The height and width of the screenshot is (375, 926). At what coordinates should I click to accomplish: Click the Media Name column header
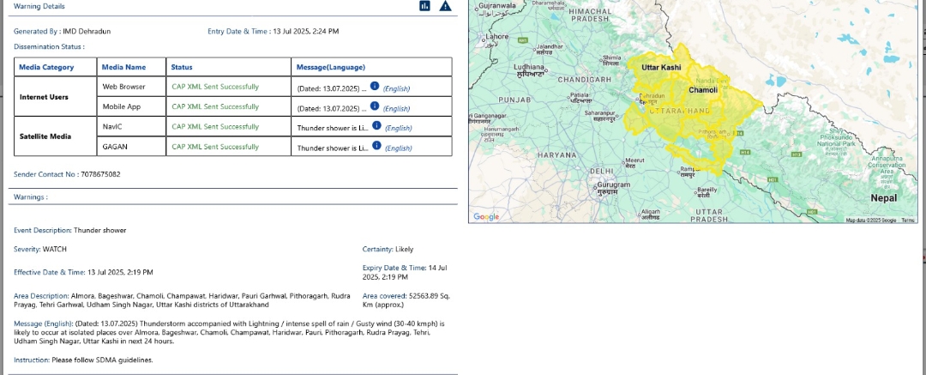123,67
